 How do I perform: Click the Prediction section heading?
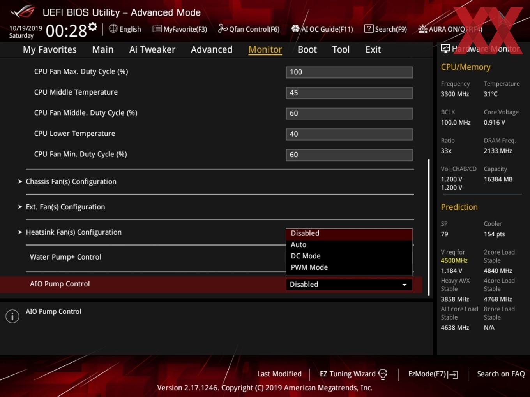459,207
